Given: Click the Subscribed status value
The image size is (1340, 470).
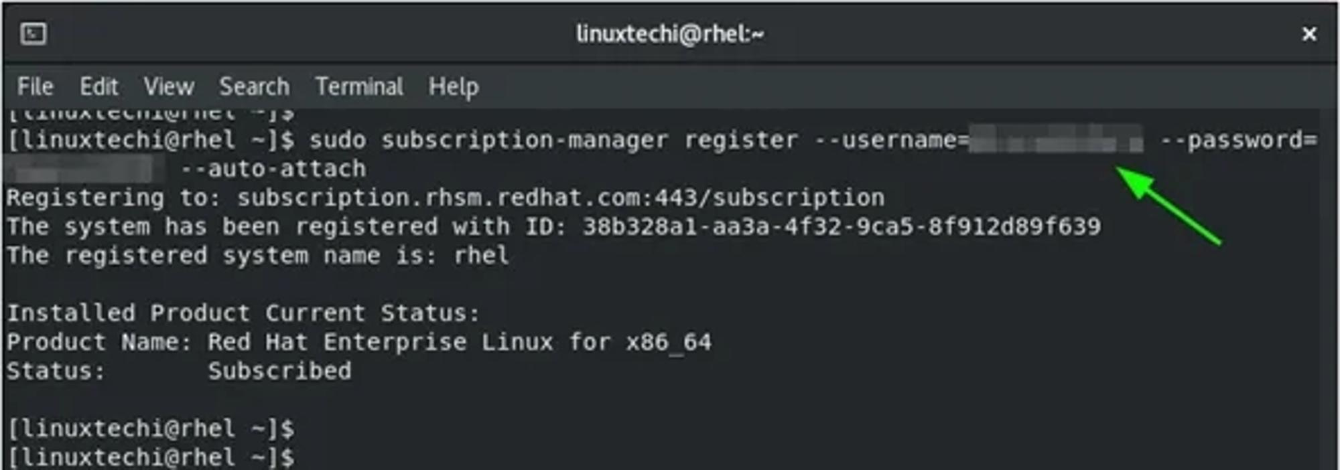Looking at the screenshot, I should pyautogui.click(x=279, y=372).
